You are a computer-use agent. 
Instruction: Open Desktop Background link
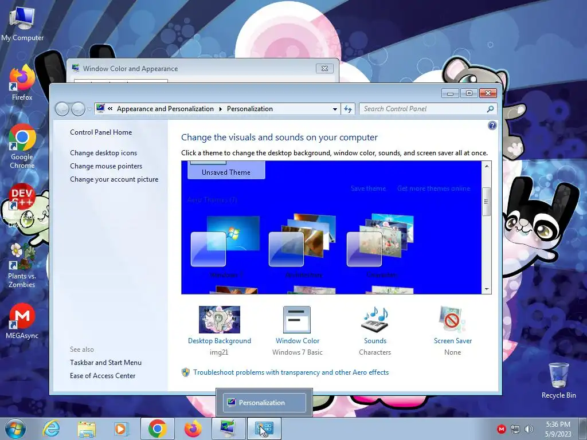tap(220, 341)
